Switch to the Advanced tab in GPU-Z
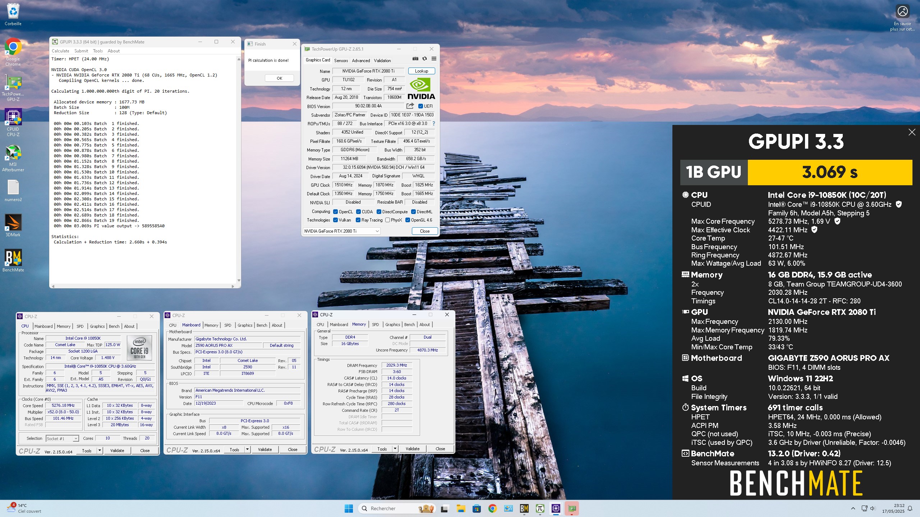 click(361, 60)
